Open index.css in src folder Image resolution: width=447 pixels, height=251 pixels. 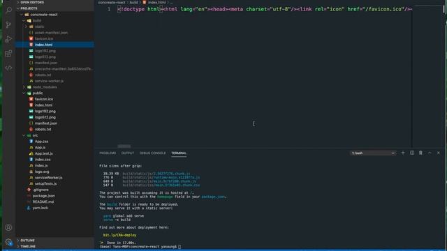click(x=43, y=160)
